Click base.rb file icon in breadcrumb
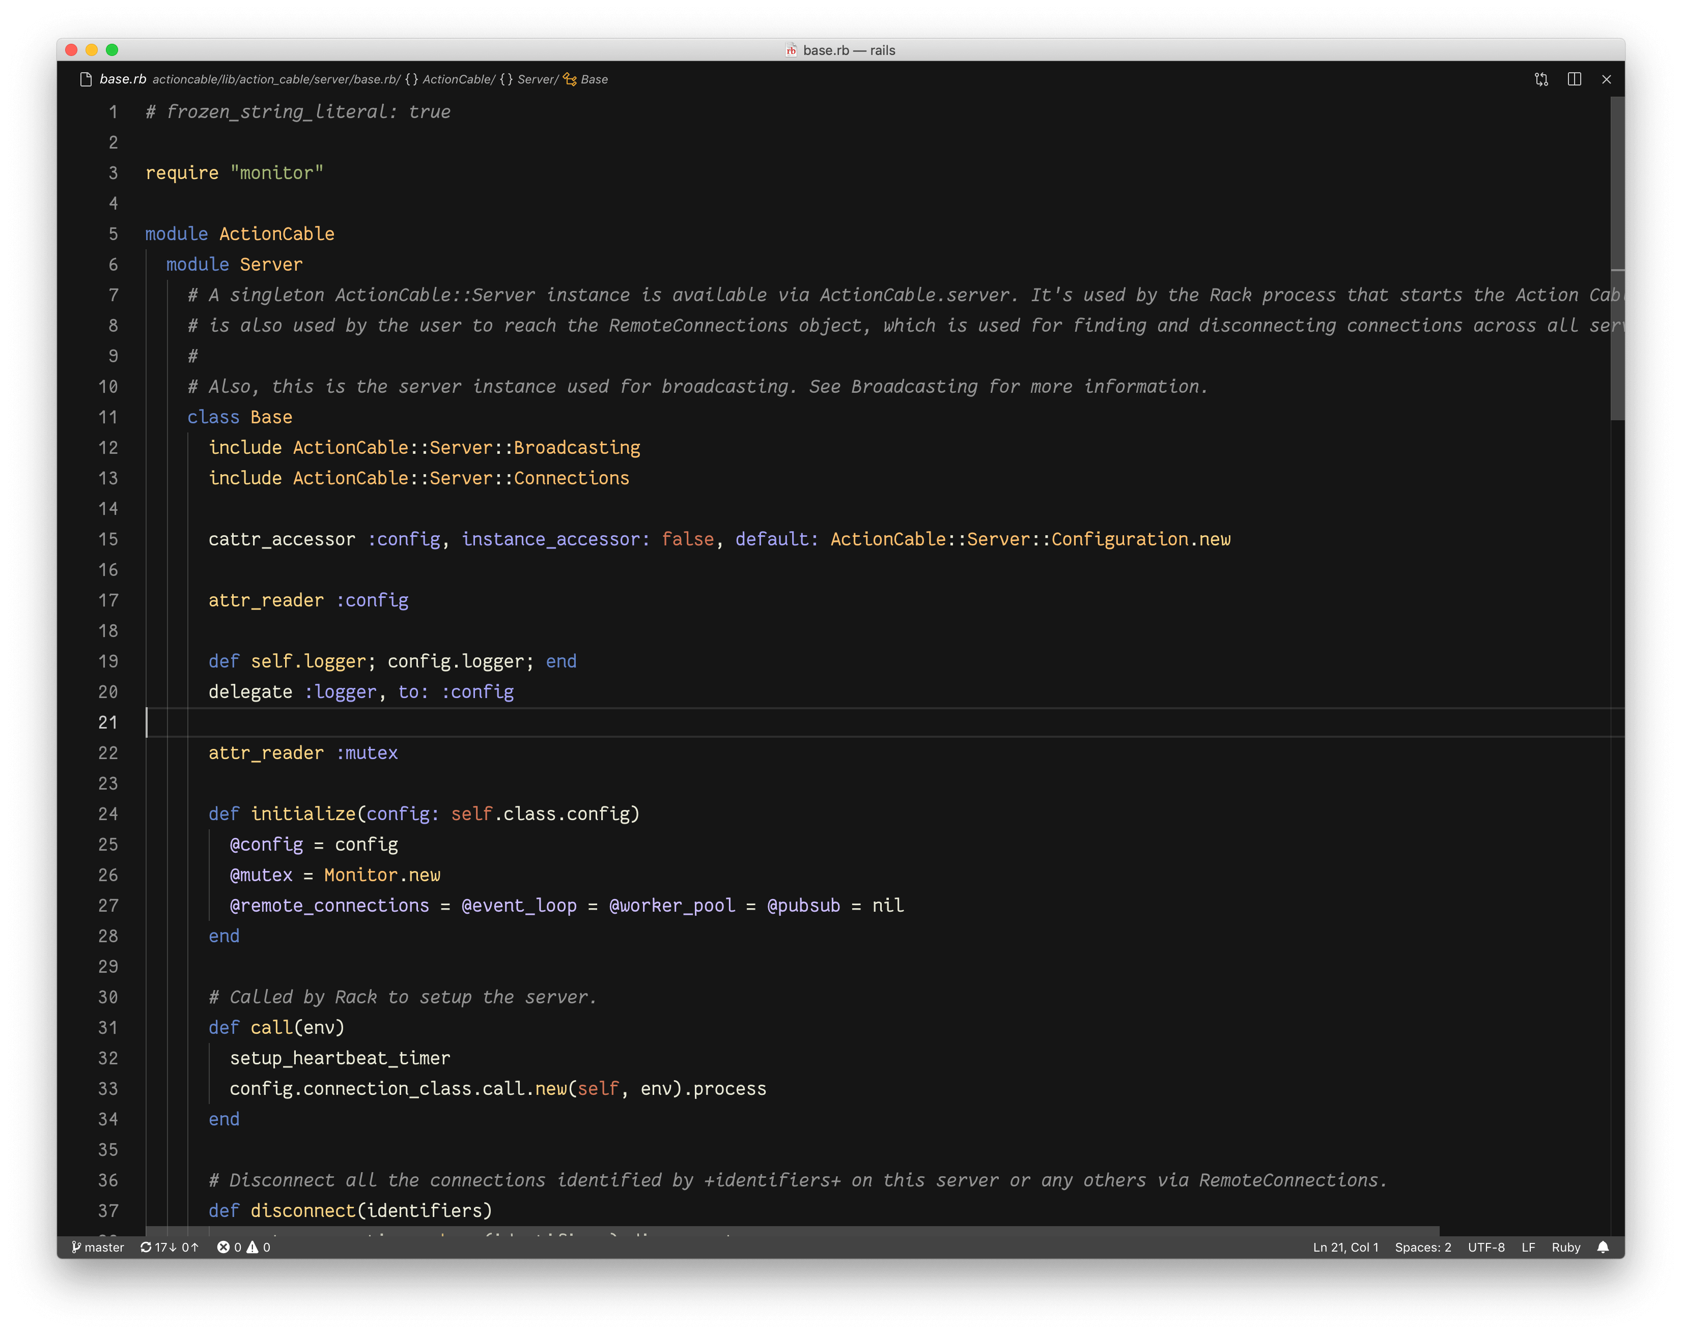This screenshot has width=1682, height=1334. (87, 79)
